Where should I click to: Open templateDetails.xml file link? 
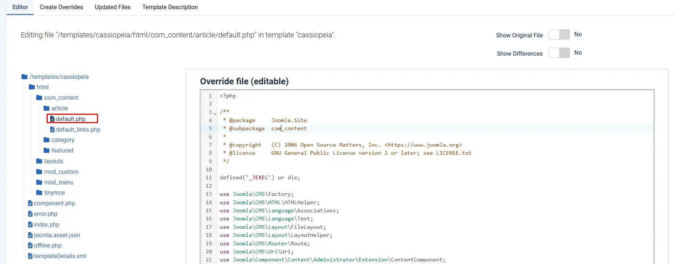[x=60, y=256]
